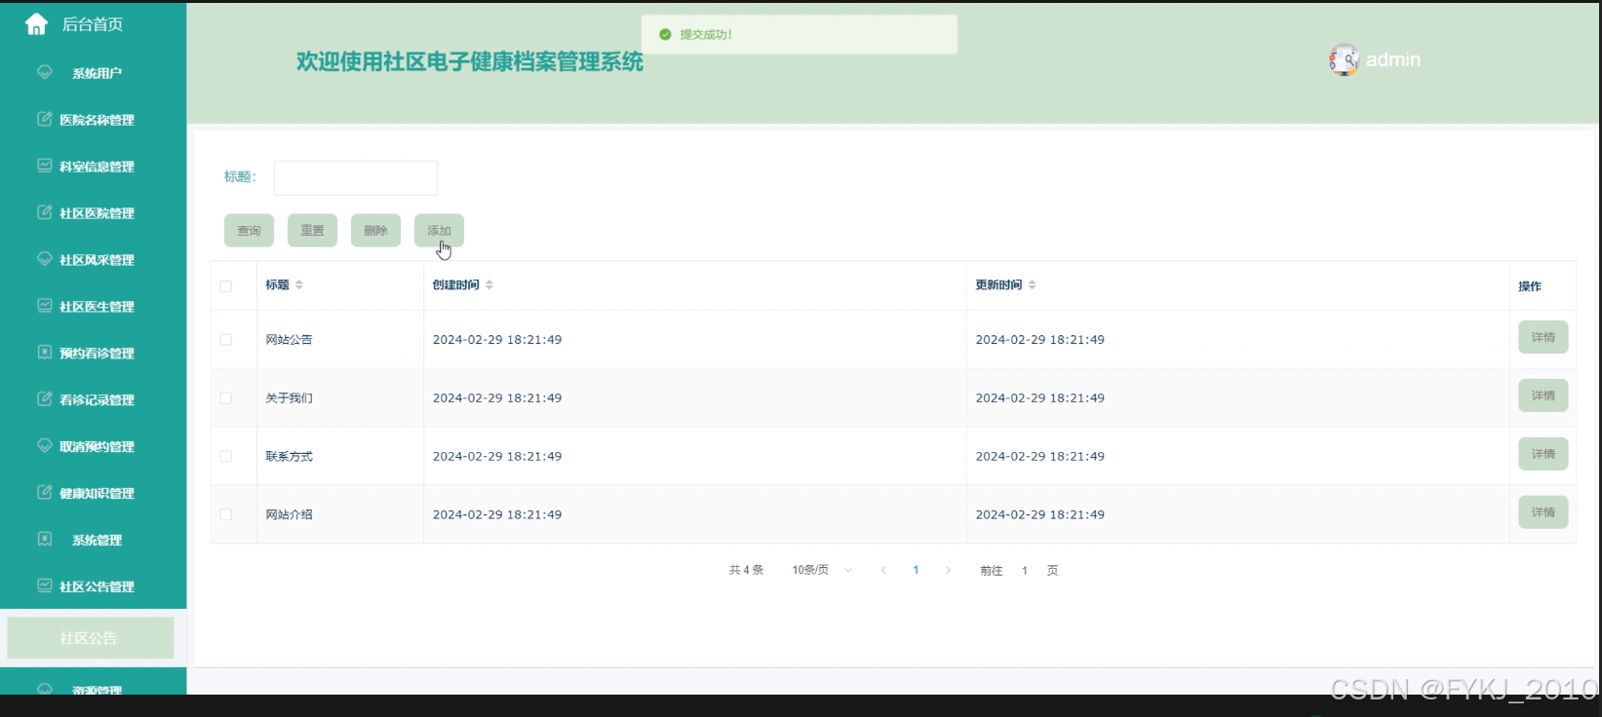The height and width of the screenshot is (717, 1602).
Task: Check the 网站公告 row checkbox
Action: click(226, 340)
